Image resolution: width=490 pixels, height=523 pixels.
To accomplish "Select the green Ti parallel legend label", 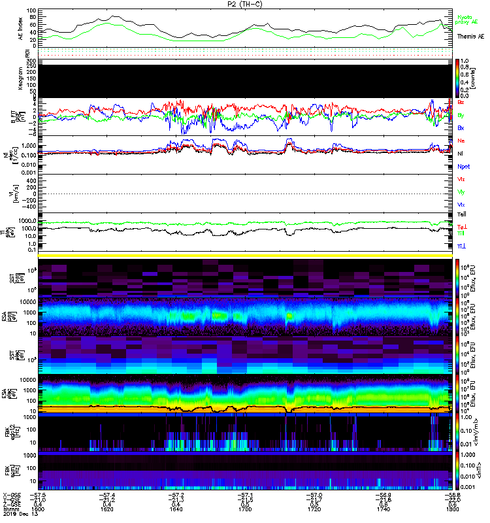I will click(x=461, y=233).
